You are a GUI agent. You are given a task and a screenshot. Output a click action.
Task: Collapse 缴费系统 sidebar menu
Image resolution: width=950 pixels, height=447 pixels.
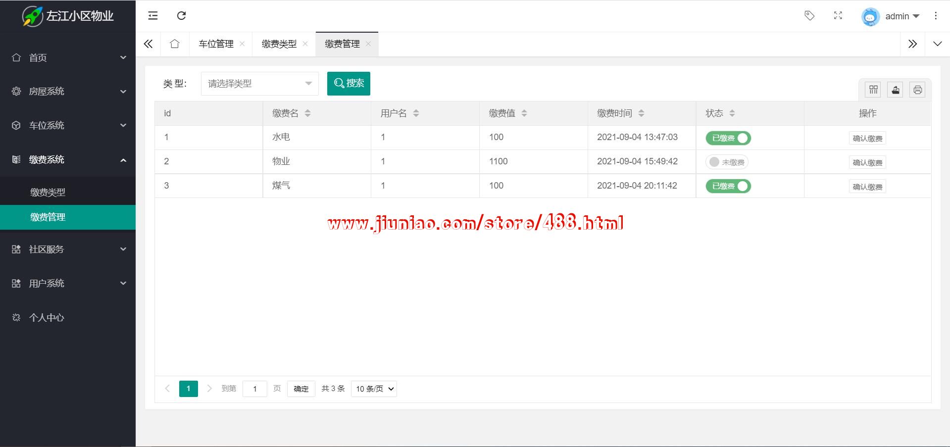[x=68, y=160]
